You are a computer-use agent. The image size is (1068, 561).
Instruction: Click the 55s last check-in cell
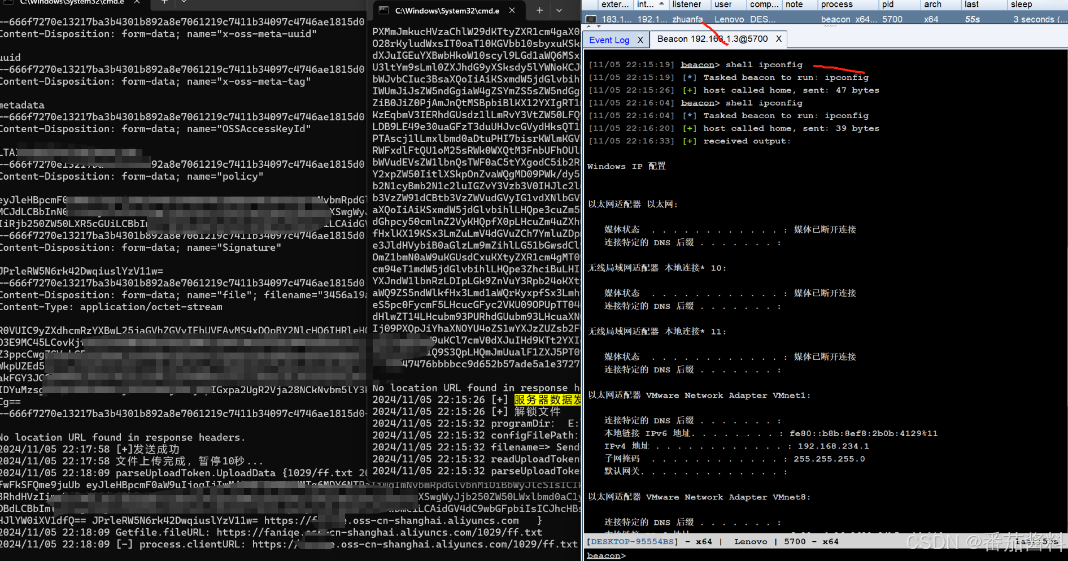[x=973, y=19]
